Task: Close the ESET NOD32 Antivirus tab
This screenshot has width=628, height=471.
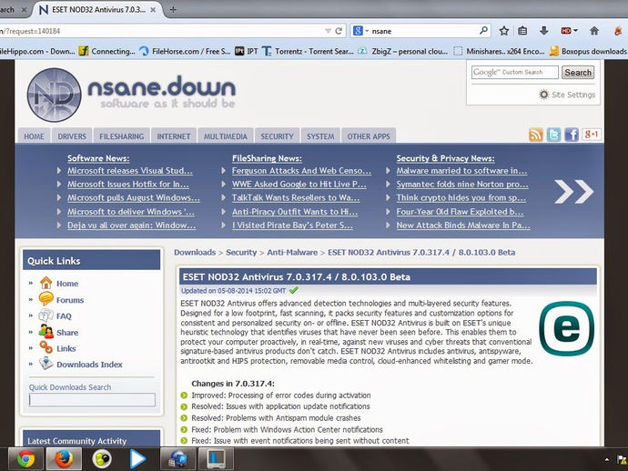Action: pyautogui.click(x=153, y=10)
